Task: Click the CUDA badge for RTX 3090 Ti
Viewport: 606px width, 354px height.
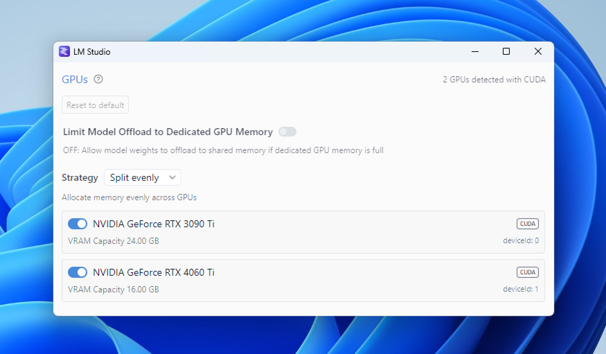Action: click(527, 224)
